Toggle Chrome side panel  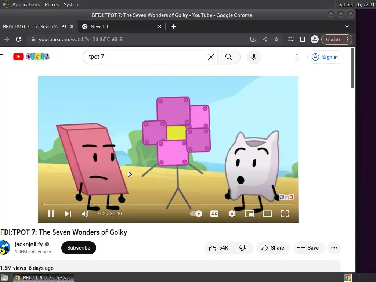303,39
